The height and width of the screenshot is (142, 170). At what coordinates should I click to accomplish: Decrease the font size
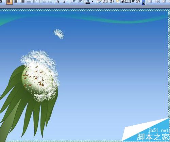[65, 2]
